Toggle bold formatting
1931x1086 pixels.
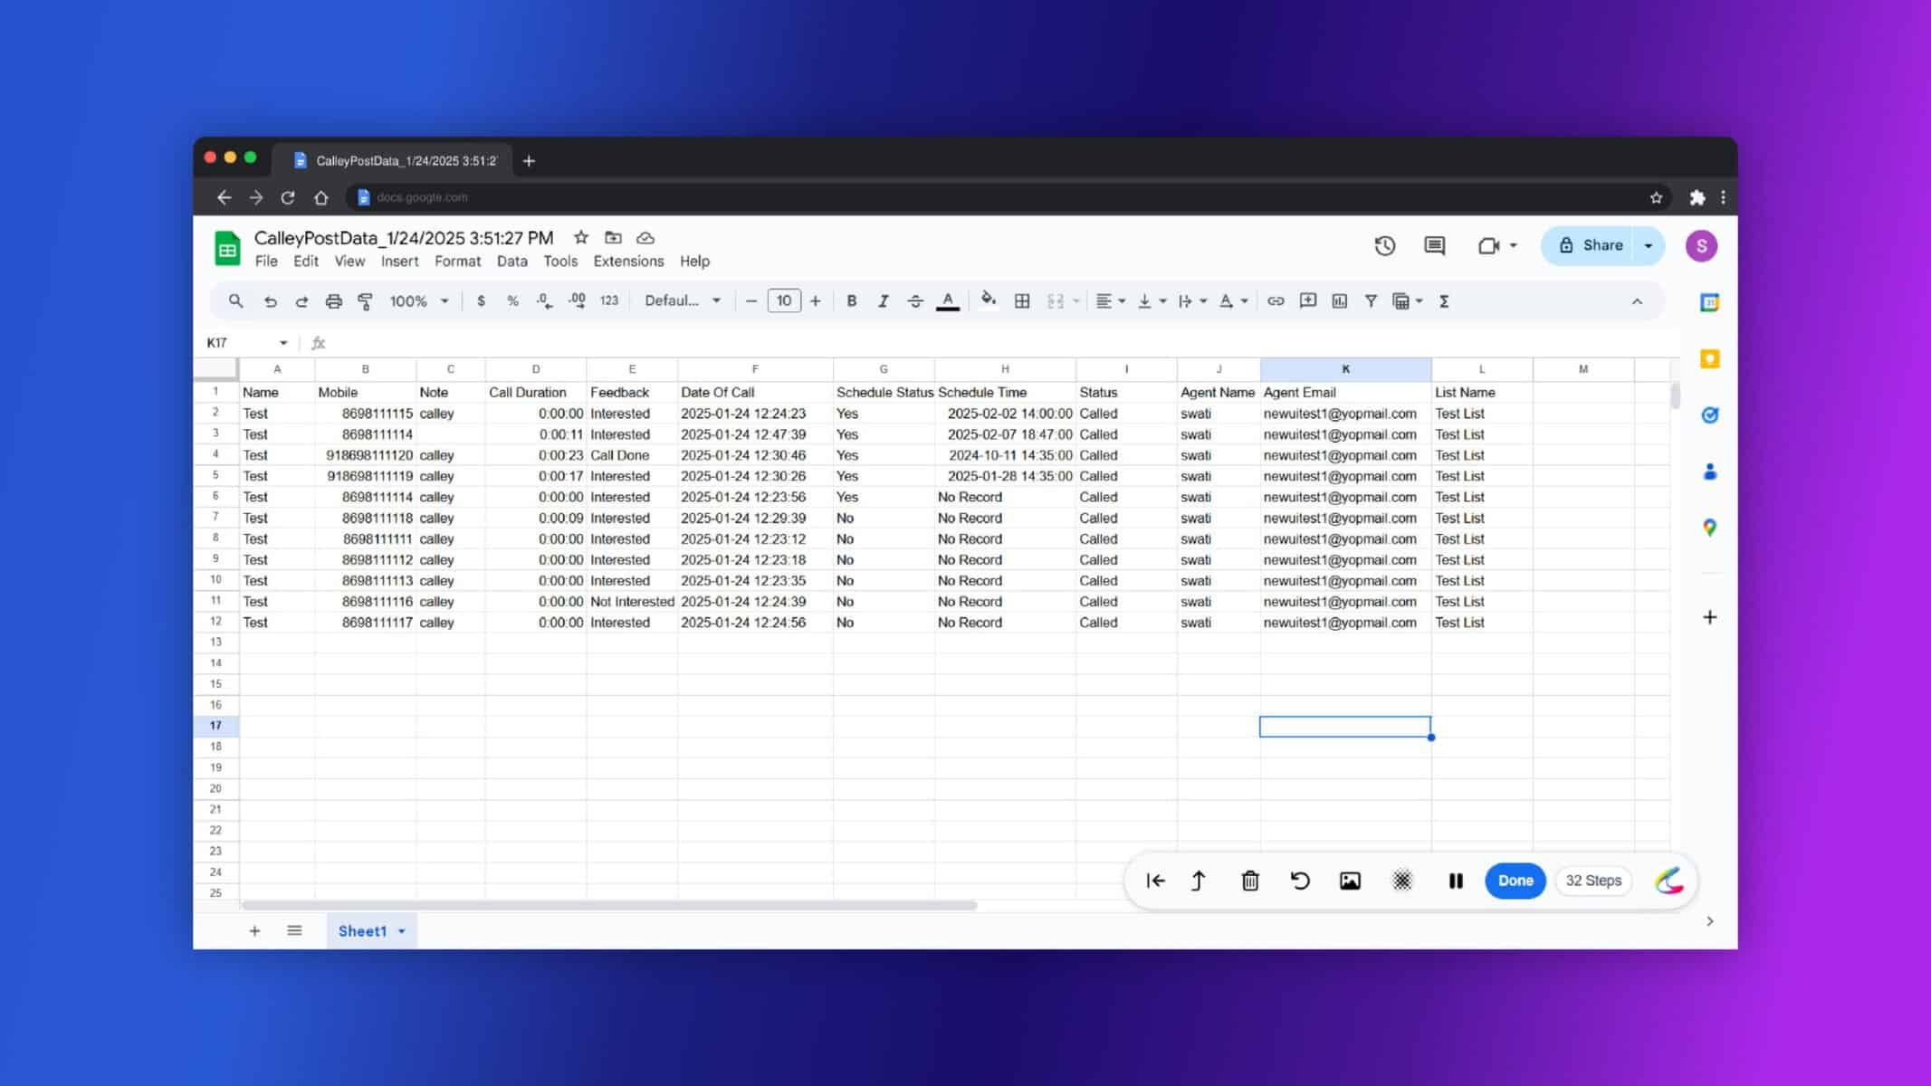click(x=851, y=301)
